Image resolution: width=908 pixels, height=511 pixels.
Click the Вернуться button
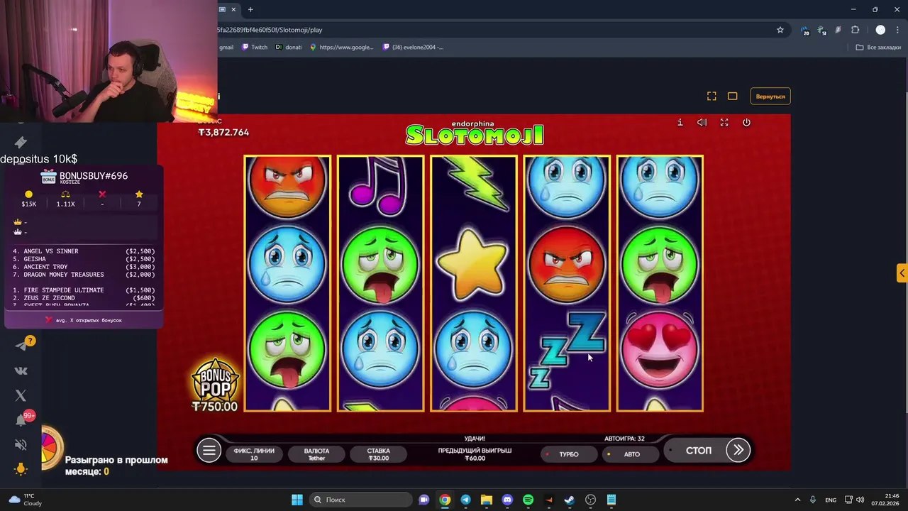point(770,97)
